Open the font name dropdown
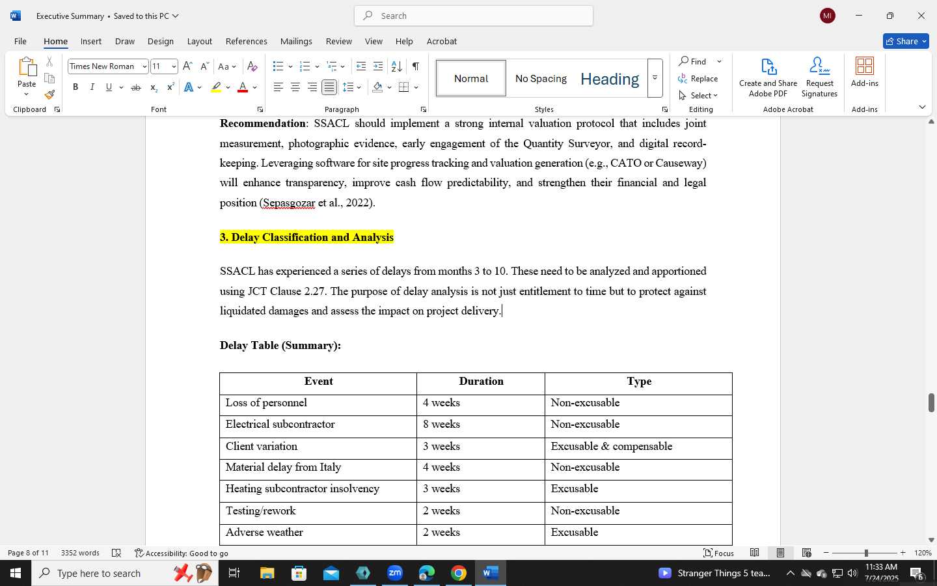Image resolution: width=937 pixels, height=586 pixels. (144, 66)
